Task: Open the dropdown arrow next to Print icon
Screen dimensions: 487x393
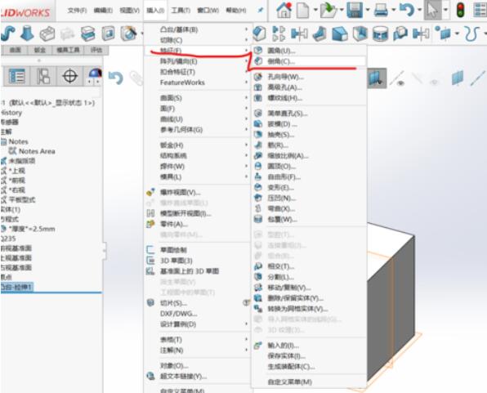Action: tap(394, 10)
